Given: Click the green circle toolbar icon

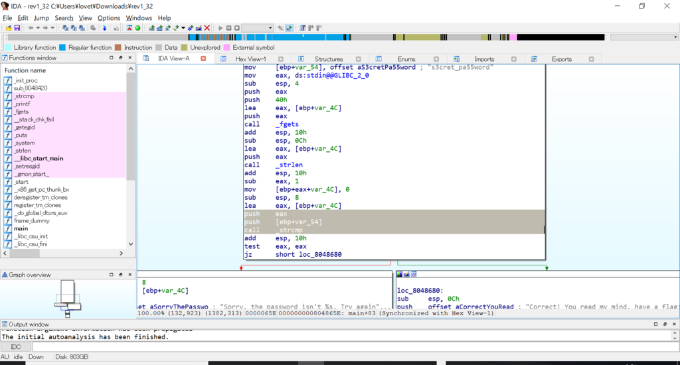Looking at the screenshot, I should pos(138,28).
